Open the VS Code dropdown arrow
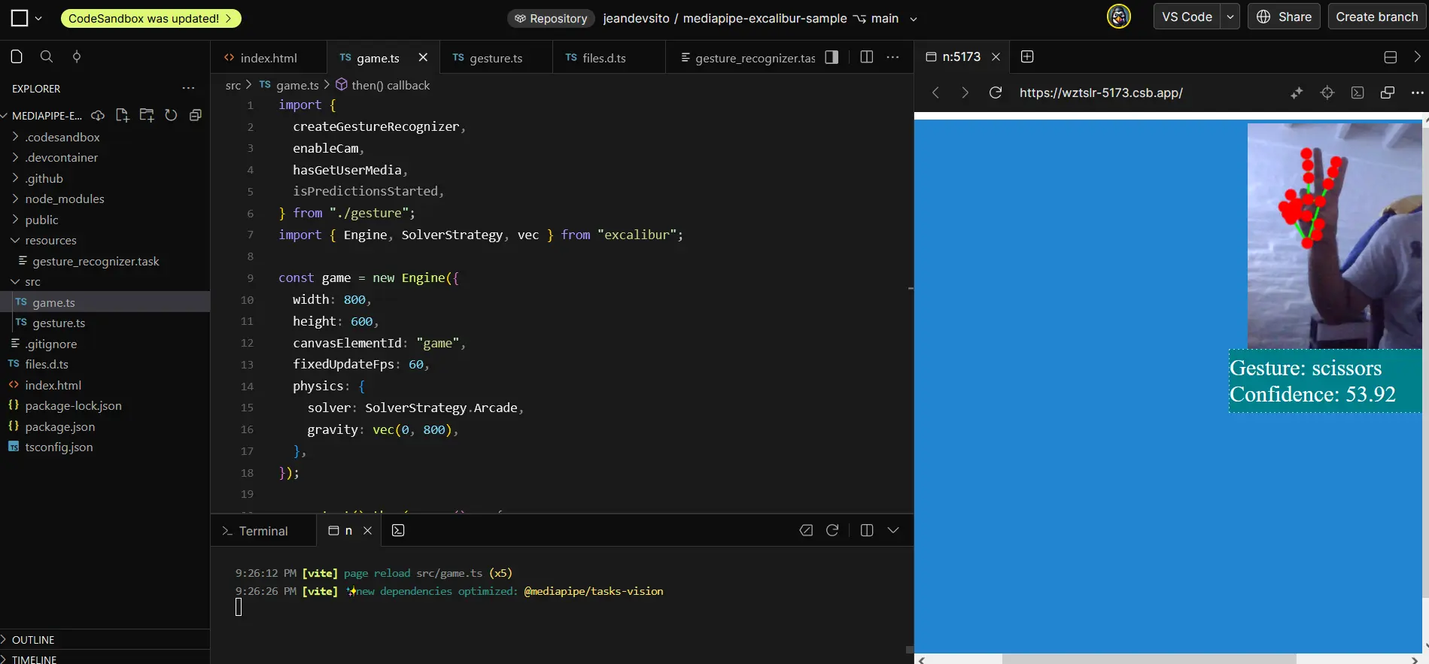This screenshot has height=664, width=1429. coord(1230,17)
